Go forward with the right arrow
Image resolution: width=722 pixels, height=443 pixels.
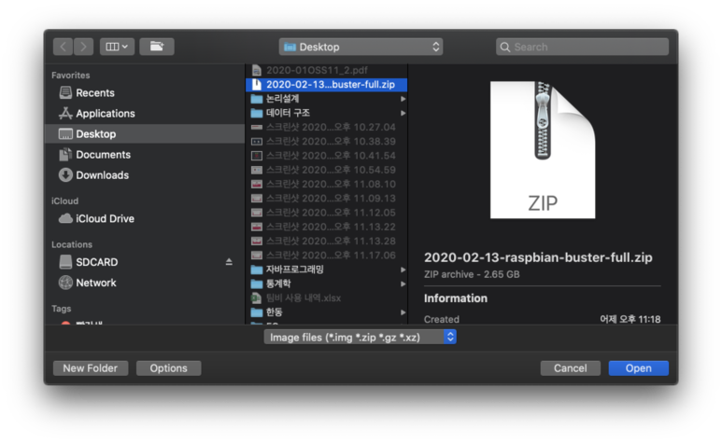click(83, 47)
